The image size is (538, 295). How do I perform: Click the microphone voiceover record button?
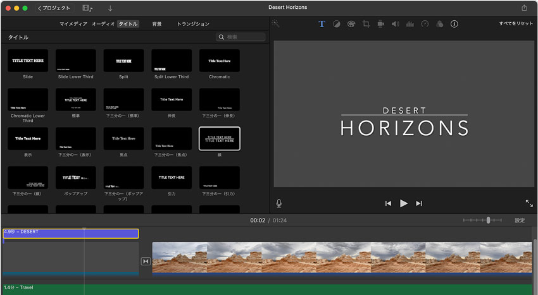point(278,203)
